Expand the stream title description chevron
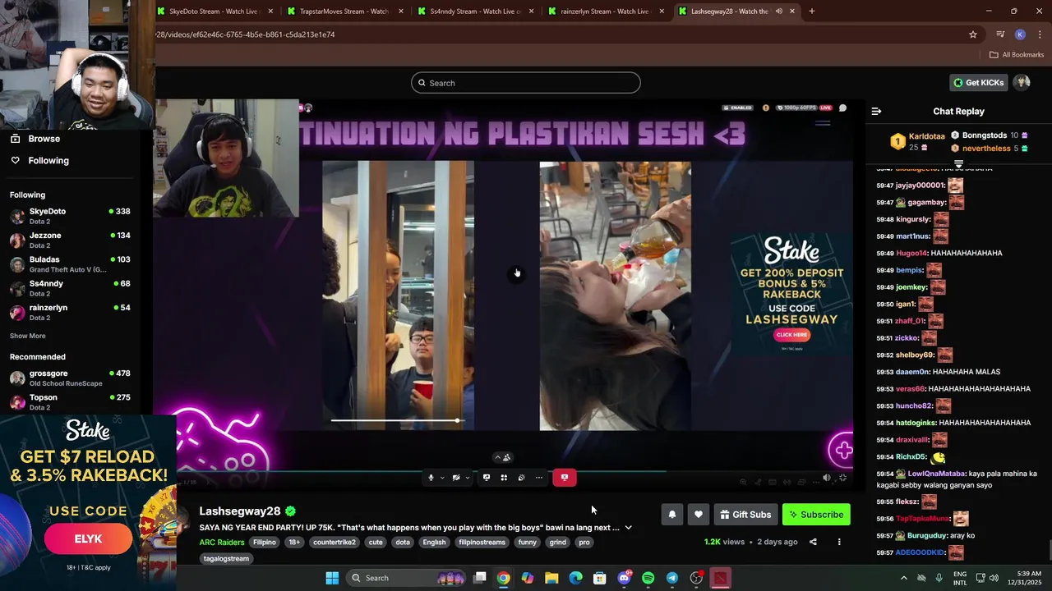Viewport: 1052px width, 591px height. 629,528
